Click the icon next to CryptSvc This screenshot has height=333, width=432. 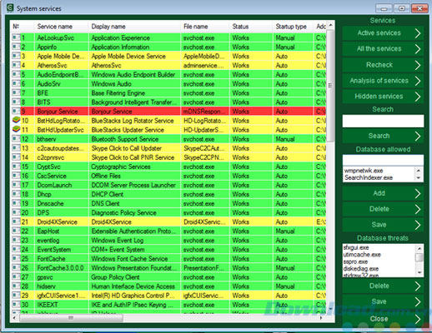[16, 166]
